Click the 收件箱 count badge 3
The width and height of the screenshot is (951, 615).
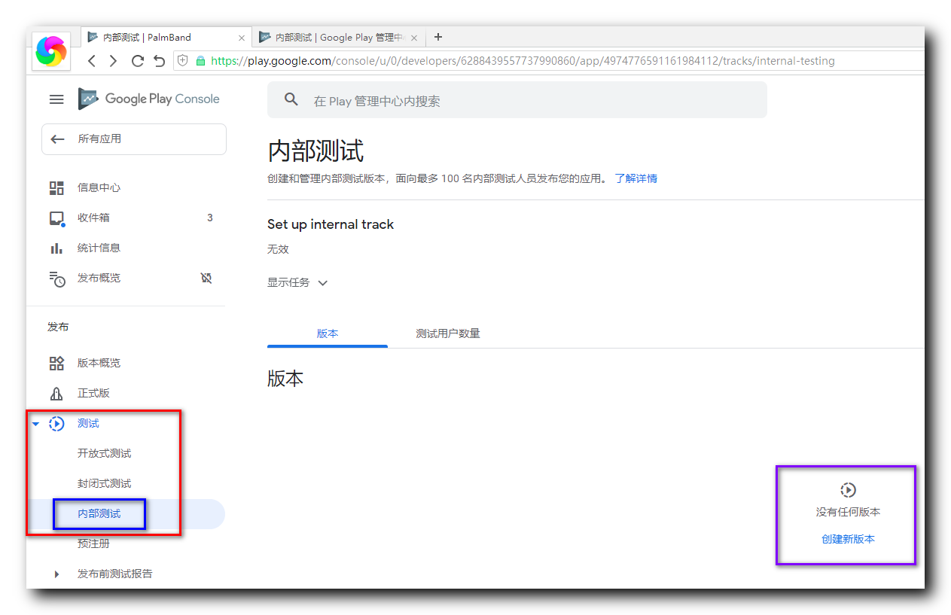tap(210, 218)
